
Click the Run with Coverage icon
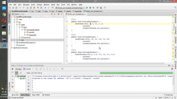(x=93, y=8)
